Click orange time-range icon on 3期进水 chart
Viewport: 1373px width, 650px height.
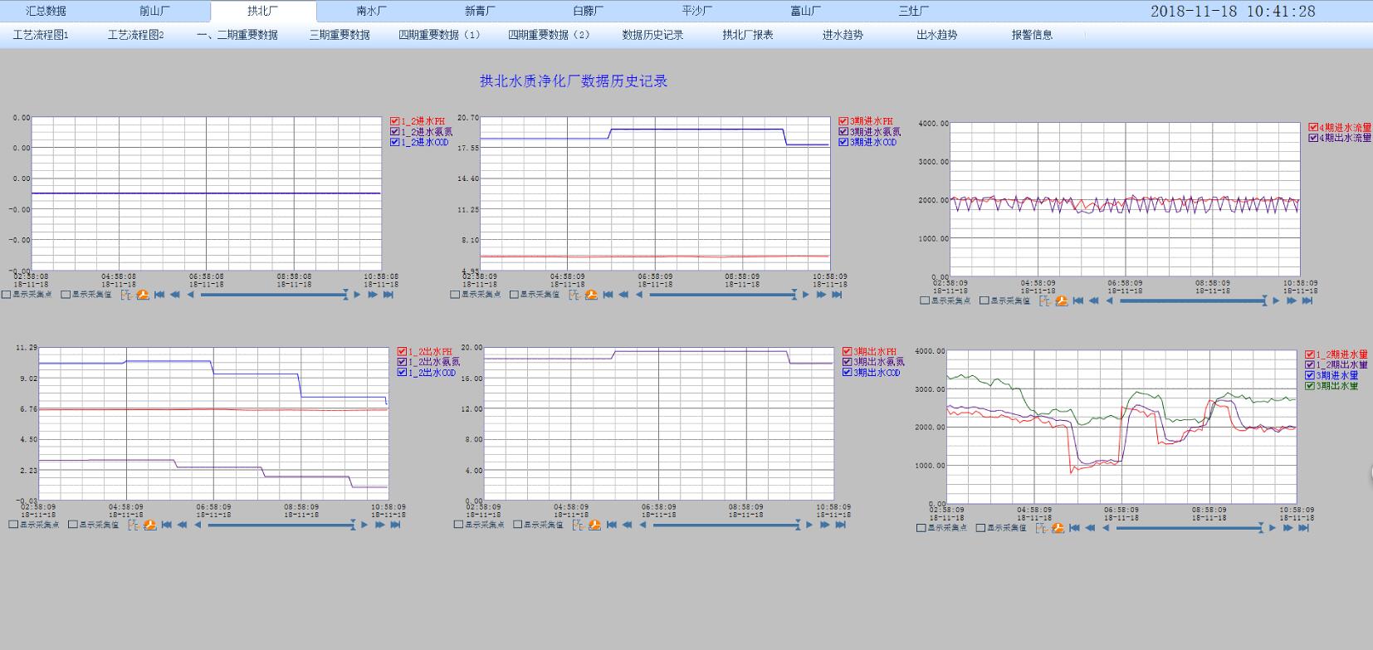pyautogui.click(x=591, y=295)
